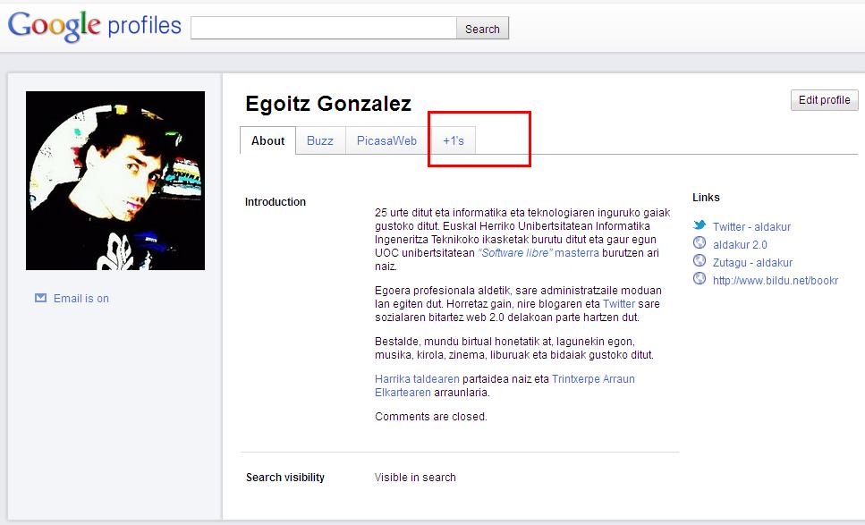Open the "Email is on" link
Viewport: 865px width, 525px height.
(x=81, y=299)
